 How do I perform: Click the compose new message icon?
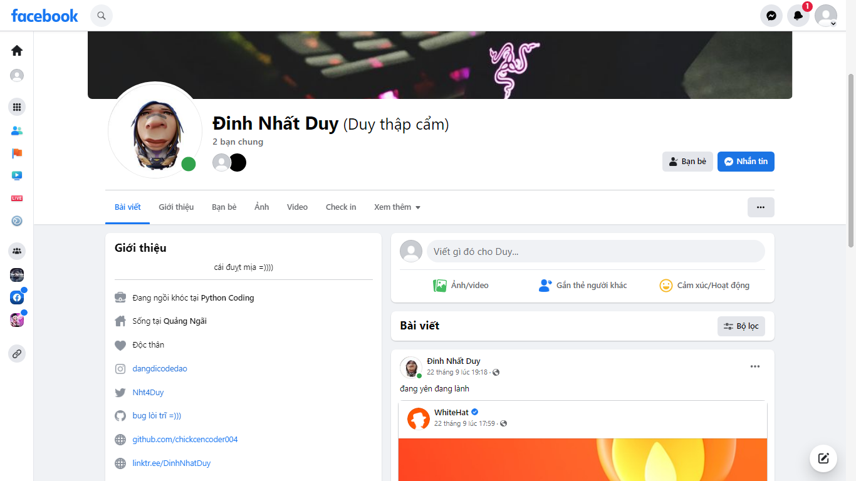823,458
